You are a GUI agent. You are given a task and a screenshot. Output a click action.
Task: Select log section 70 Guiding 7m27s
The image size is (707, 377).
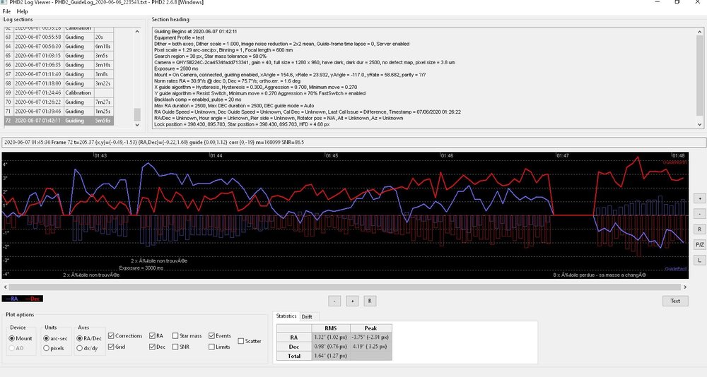[59, 102]
